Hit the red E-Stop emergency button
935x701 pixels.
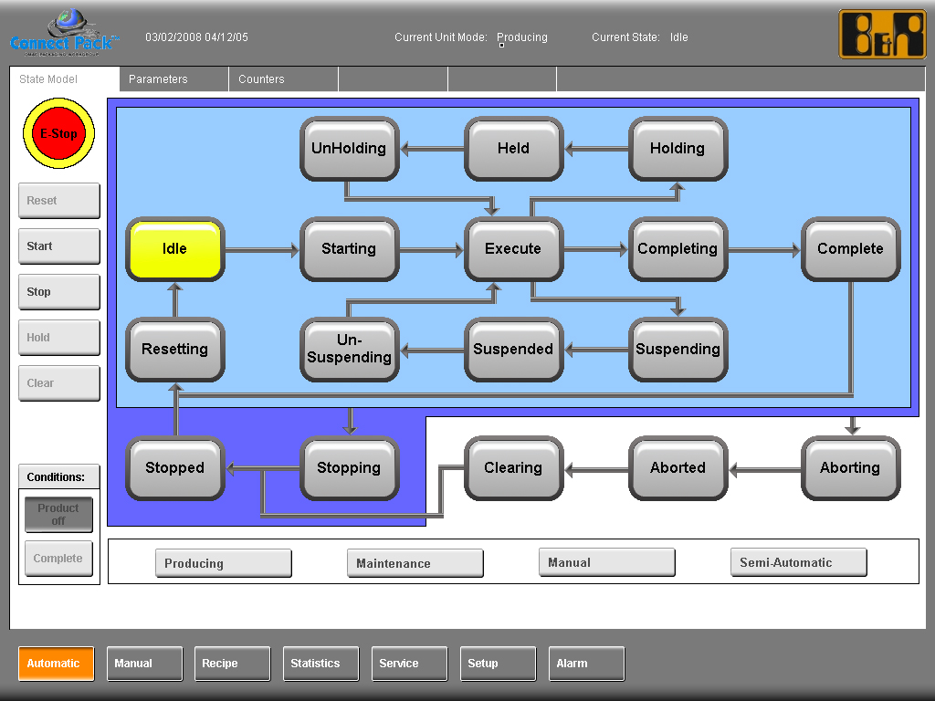[x=58, y=133]
